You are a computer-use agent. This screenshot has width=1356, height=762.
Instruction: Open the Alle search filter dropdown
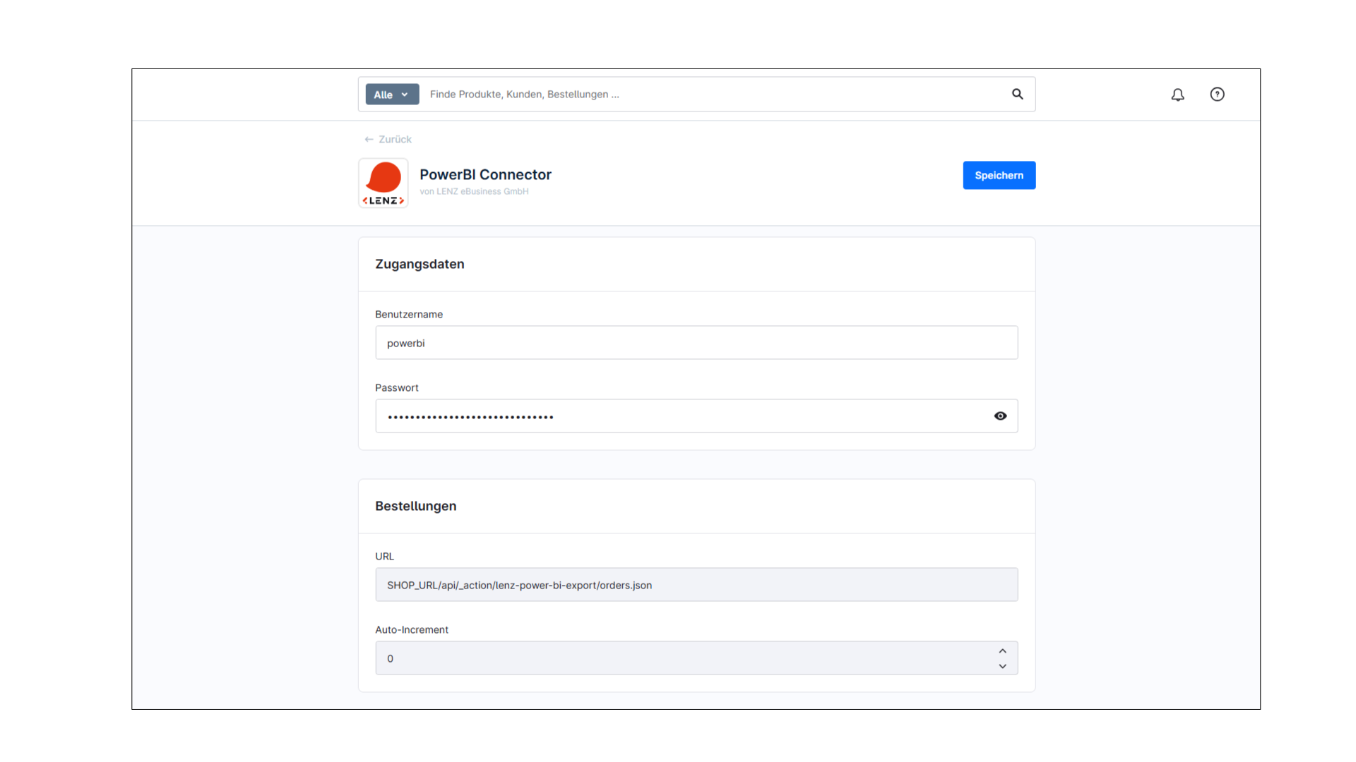click(392, 95)
